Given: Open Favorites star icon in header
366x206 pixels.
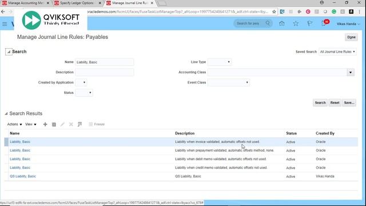Looking at the screenshot, I should [x=296, y=23].
